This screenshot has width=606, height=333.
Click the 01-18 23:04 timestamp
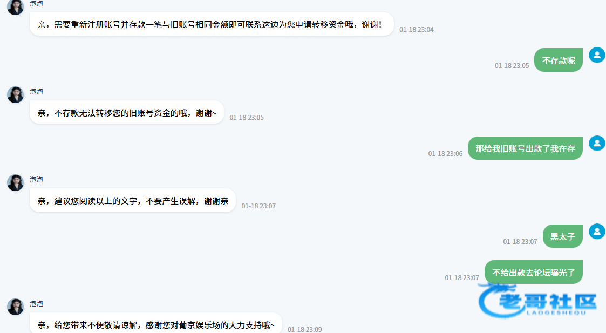pyautogui.click(x=416, y=29)
